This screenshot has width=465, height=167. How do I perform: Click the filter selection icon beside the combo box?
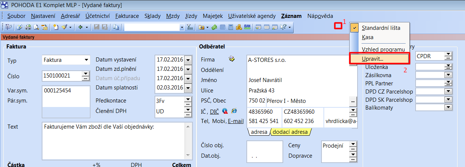pos(190,27)
